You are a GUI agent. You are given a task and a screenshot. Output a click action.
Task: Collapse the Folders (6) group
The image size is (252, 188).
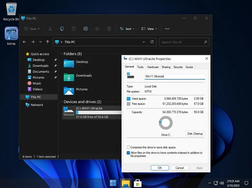(x=61, y=54)
